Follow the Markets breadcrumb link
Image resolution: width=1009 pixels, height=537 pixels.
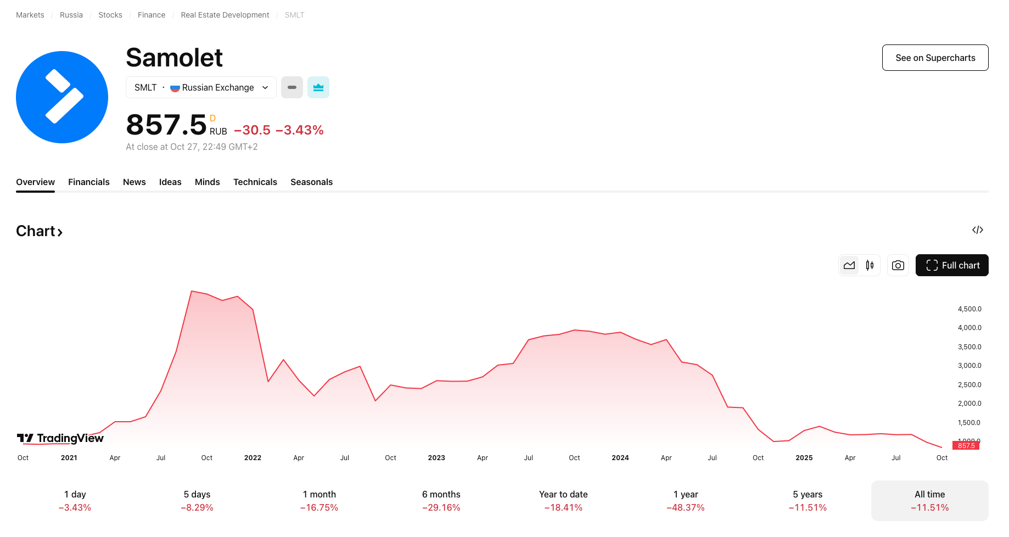[30, 15]
